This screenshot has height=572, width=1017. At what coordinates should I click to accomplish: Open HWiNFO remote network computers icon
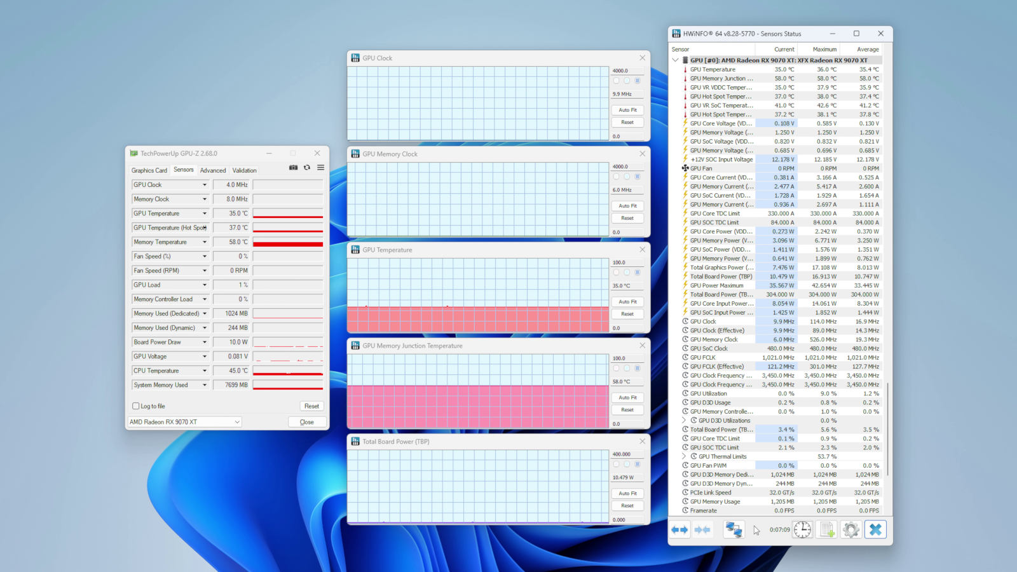coord(734,529)
